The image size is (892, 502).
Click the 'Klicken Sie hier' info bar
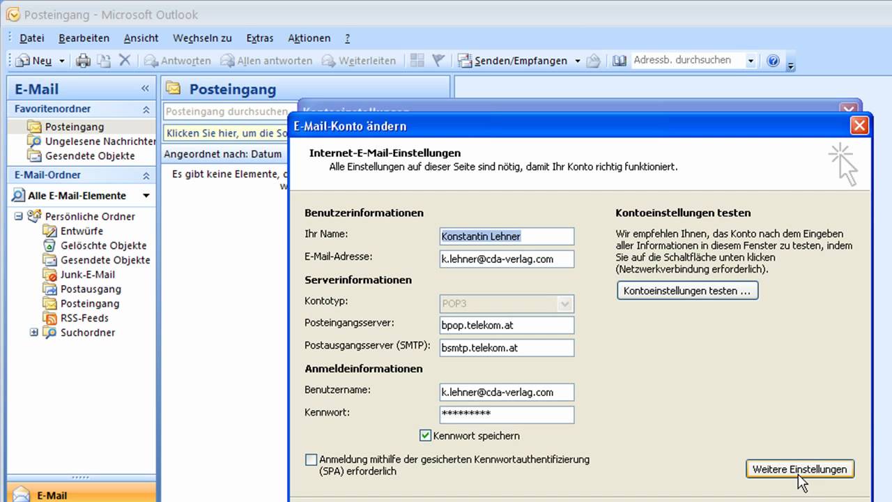tap(226, 132)
